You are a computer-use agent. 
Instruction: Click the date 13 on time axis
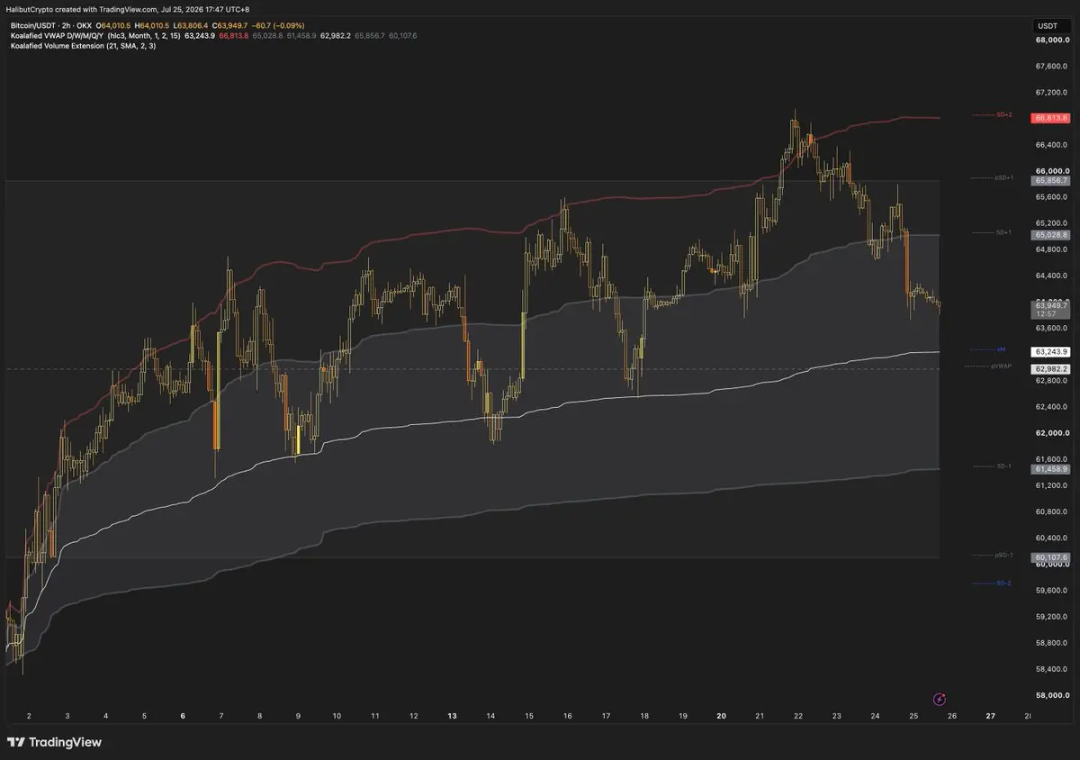tap(452, 716)
